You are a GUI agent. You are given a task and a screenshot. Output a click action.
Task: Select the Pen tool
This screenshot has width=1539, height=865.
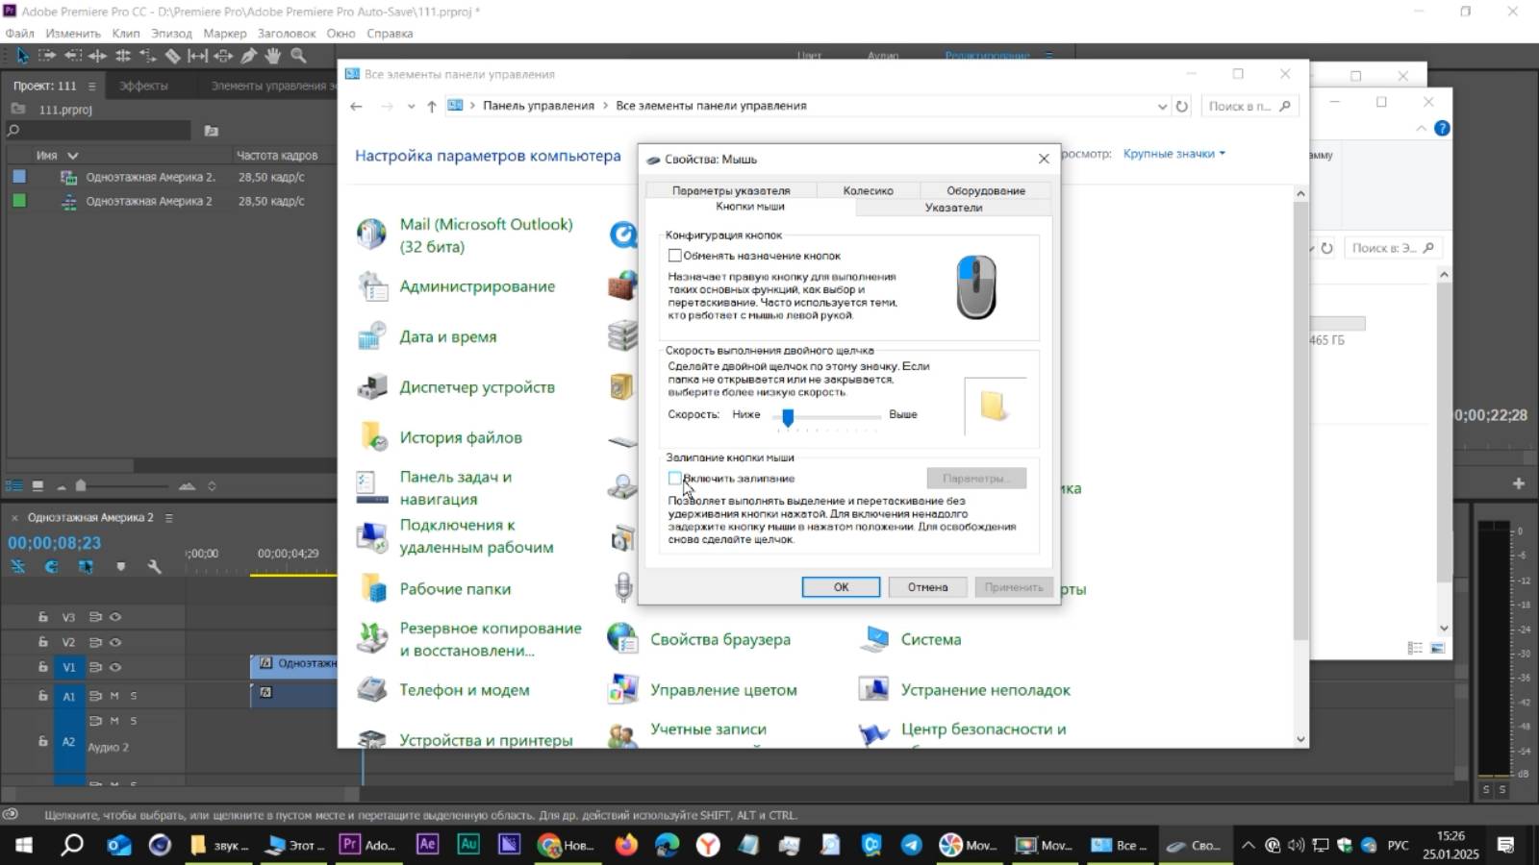pos(249,56)
